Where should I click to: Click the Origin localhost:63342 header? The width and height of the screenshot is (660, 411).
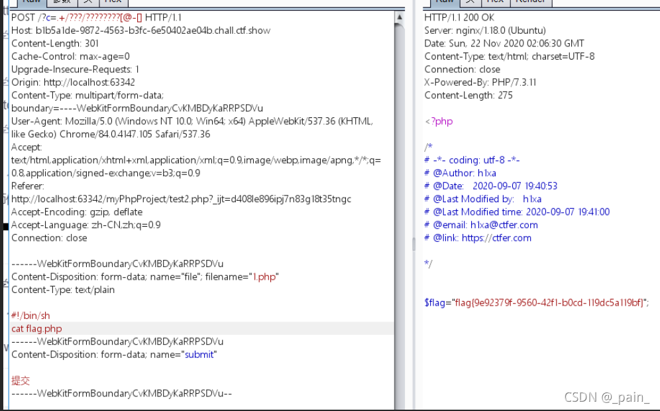[73, 82]
